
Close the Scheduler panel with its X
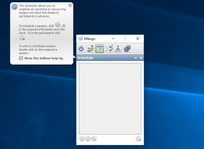tap(141, 58)
